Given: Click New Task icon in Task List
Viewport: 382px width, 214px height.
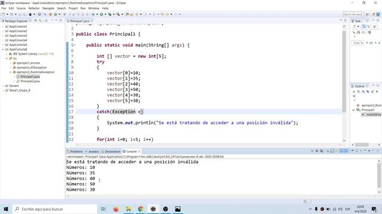Looking at the screenshot, I should 355,26.
